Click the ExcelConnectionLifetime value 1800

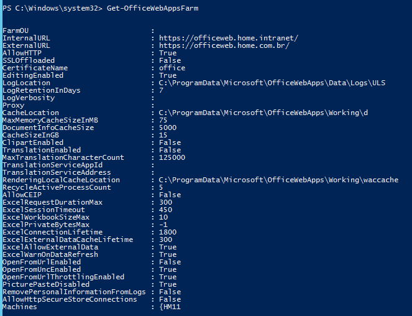pos(168,232)
